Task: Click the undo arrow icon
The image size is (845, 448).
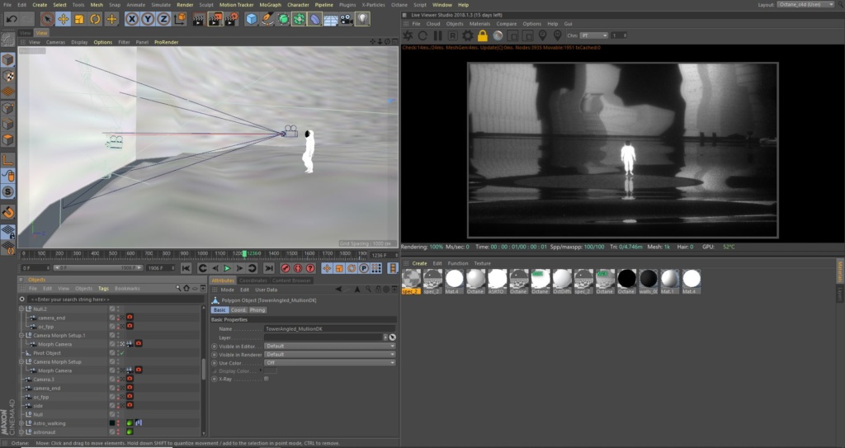Action: click(12, 20)
